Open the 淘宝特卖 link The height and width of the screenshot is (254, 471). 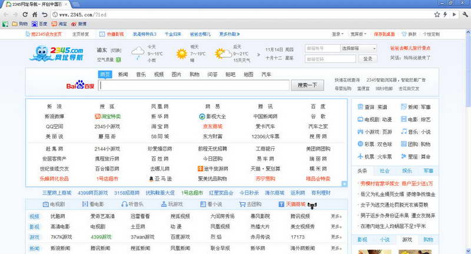point(108,116)
